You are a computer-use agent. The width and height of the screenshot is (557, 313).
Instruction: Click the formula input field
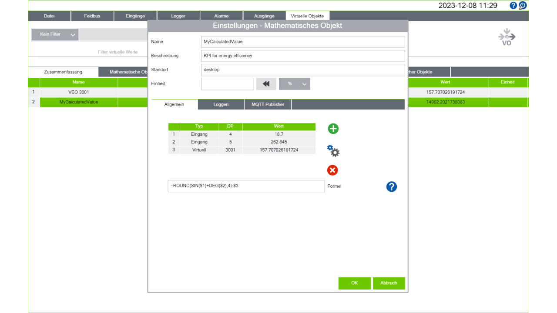pos(246,186)
